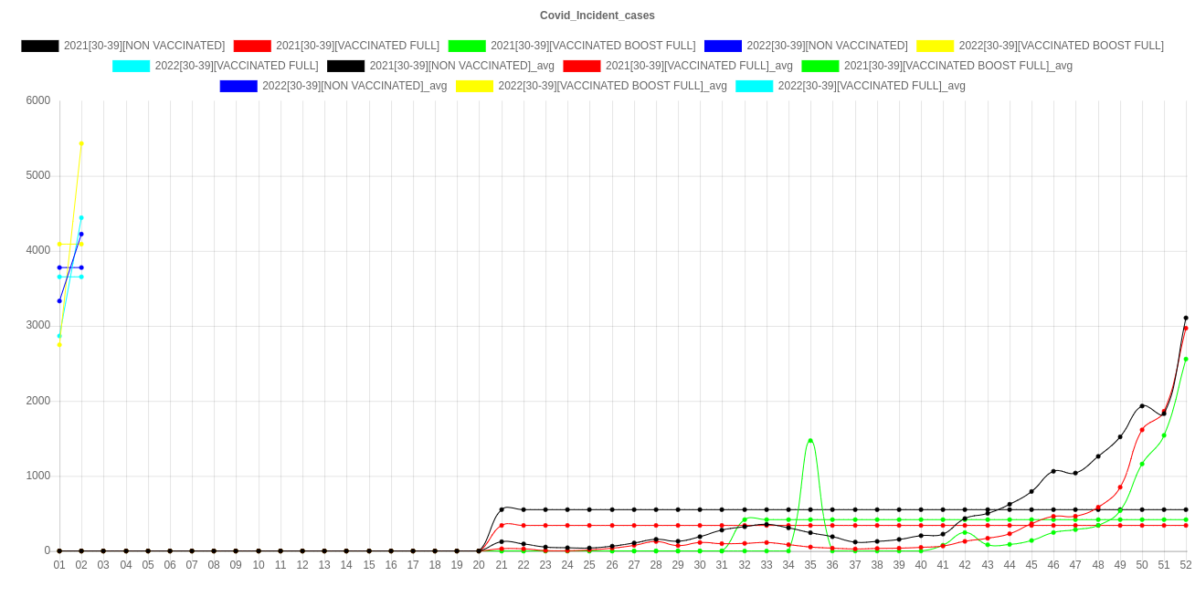The height and width of the screenshot is (597, 1195).
Task: Click the cyan swatch for 2022 VACCINATED FULL
Action: coord(132,66)
